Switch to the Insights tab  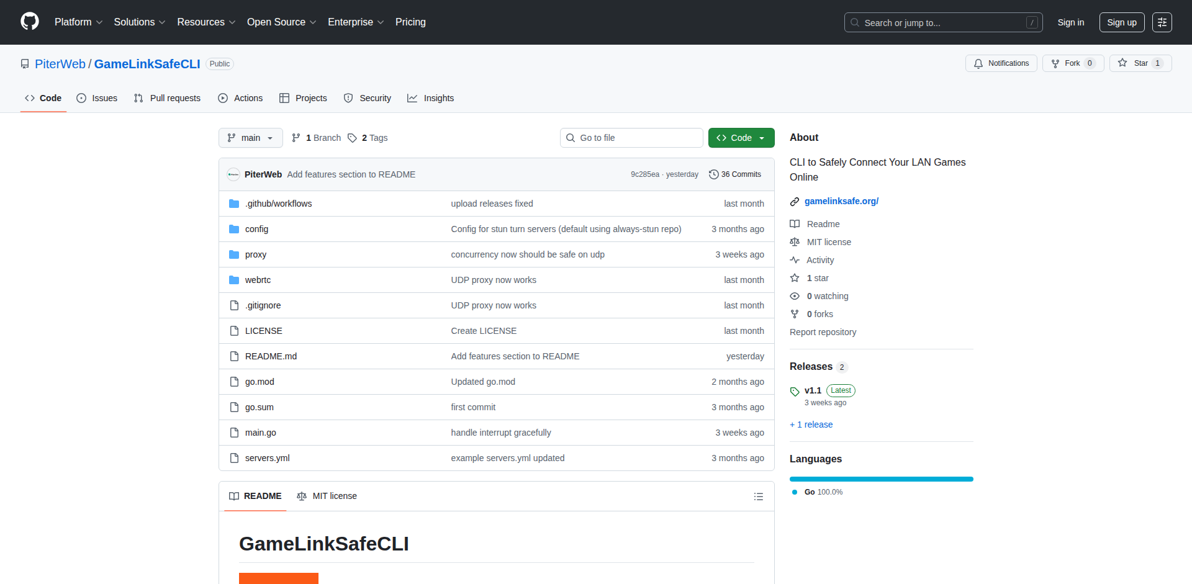(x=430, y=98)
